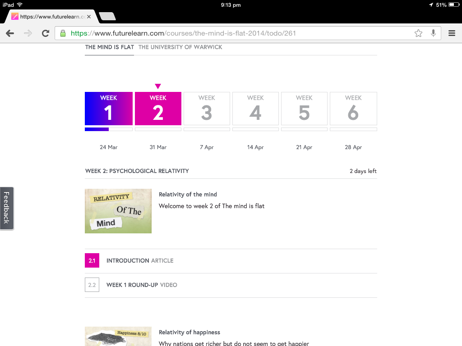Click the 7 Apr date label
462x346 pixels.
[x=207, y=147]
